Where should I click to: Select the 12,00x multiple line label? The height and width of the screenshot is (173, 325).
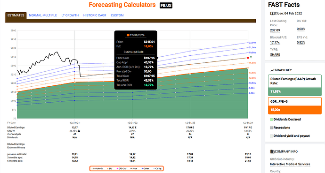tap(252, 78)
